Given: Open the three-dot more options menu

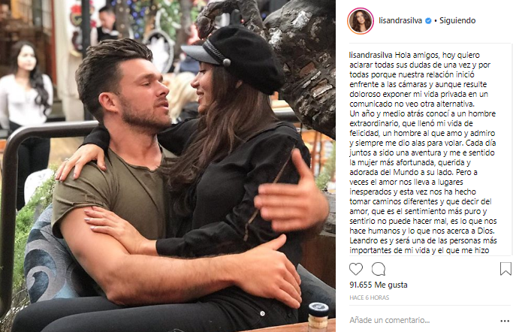Looking at the screenshot, I should [505, 321].
